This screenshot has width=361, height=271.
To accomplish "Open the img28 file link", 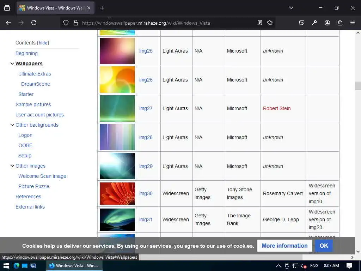I will click(146, 137).
